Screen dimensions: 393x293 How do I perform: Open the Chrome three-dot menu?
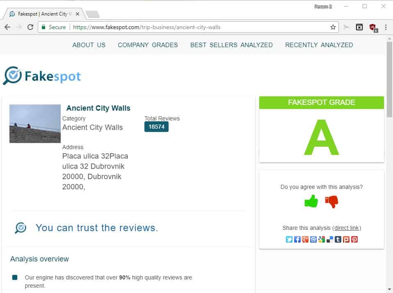[x=386, y=27]
